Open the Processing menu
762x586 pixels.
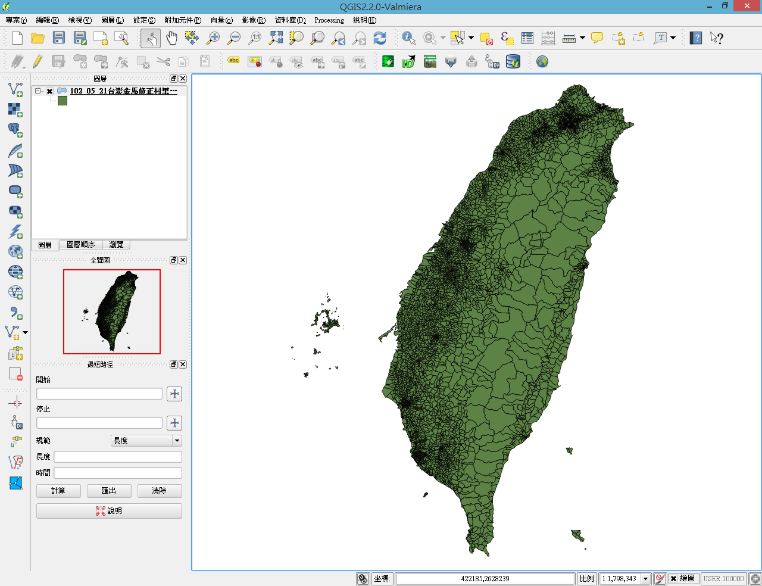point(329,20)
